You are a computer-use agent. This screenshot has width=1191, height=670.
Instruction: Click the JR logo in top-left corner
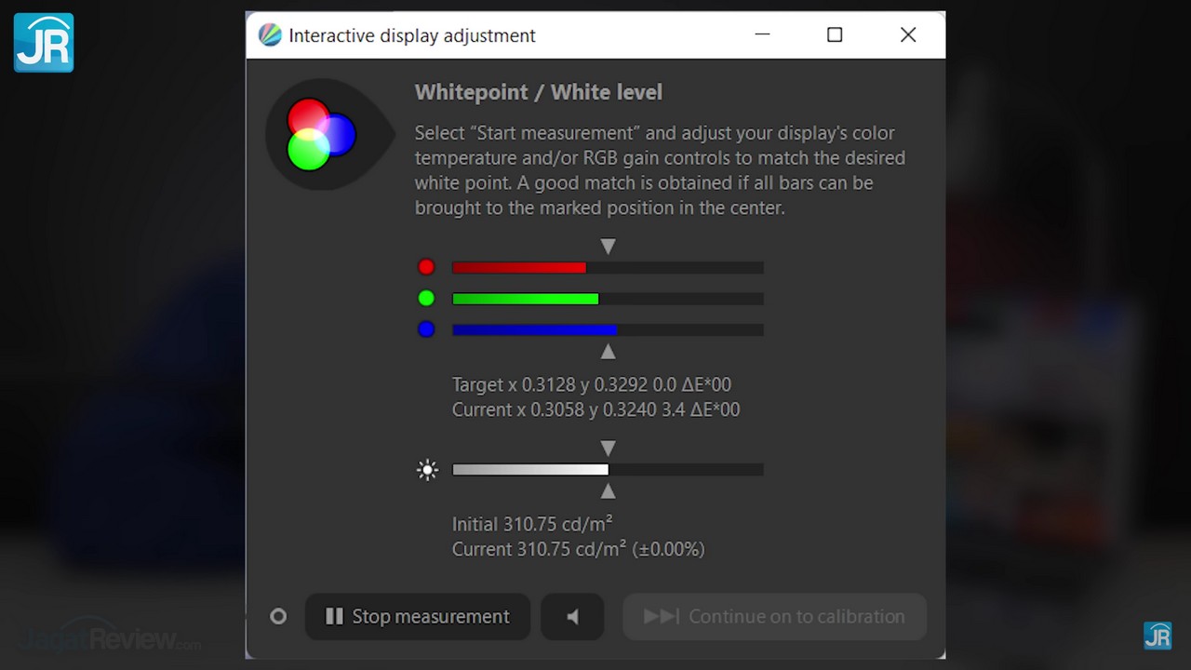click(44, 42)
